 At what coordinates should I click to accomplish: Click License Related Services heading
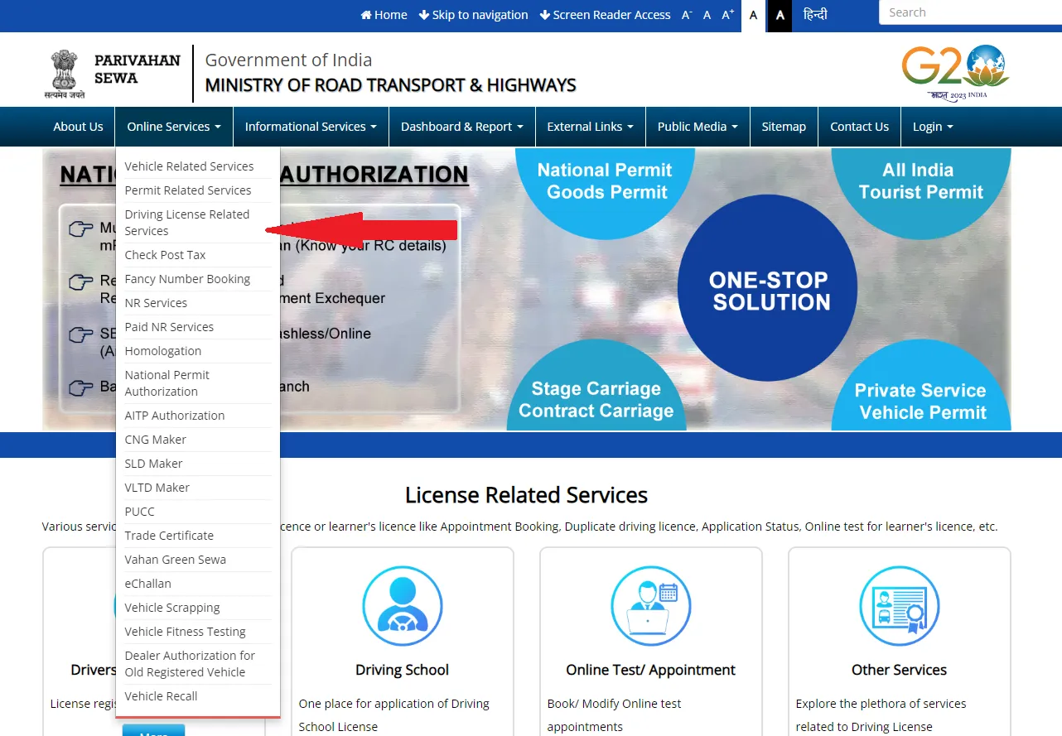527,495
